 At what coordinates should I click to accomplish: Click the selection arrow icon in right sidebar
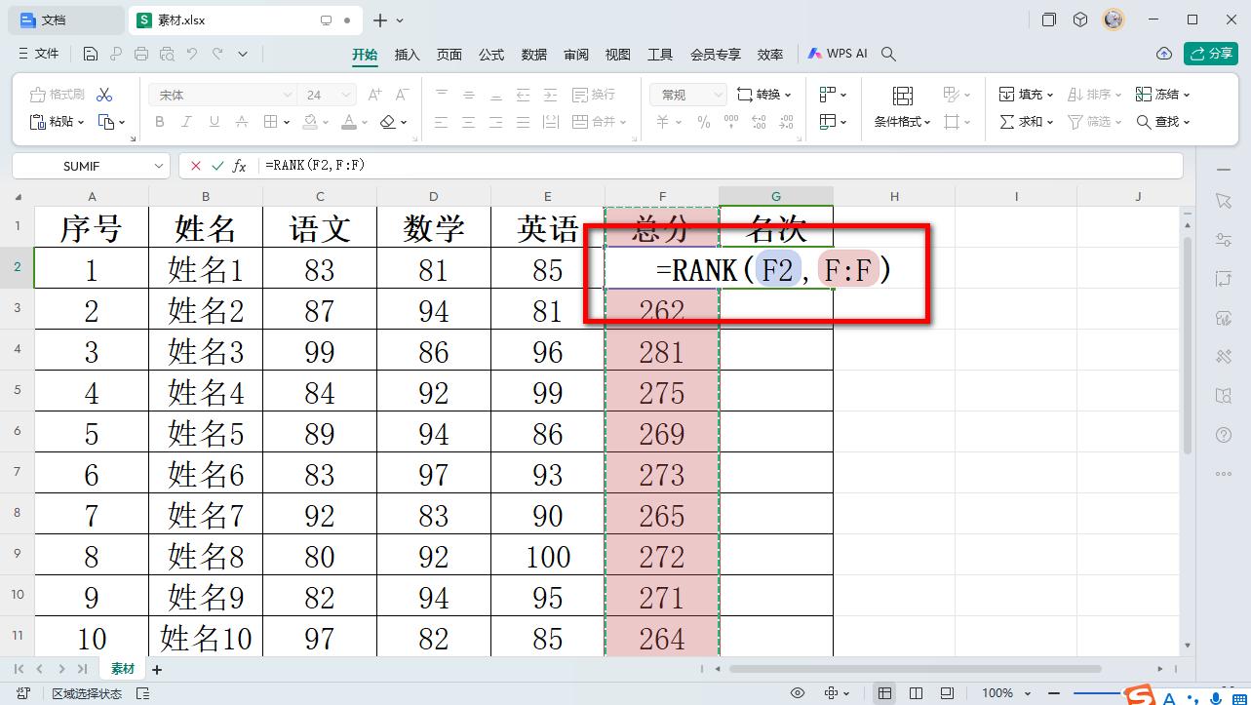1224,200
